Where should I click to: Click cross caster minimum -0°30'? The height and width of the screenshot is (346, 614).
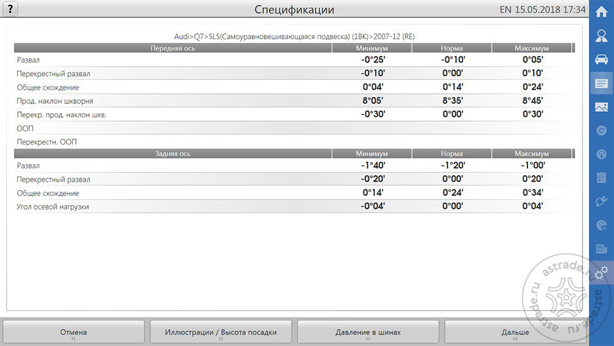(x=373, y=114)
